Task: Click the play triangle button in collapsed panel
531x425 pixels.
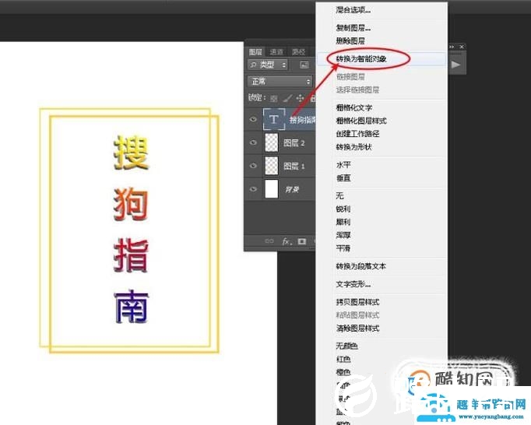Action: (455, 65)
